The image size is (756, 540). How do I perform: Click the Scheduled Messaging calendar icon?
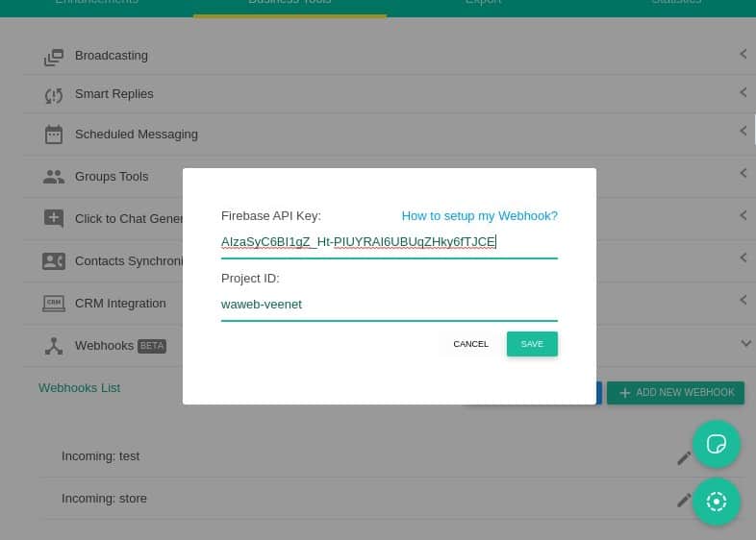(x=54, y=135)
